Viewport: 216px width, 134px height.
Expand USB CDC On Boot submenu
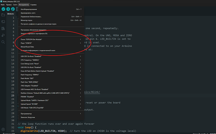tap(51, 56)
